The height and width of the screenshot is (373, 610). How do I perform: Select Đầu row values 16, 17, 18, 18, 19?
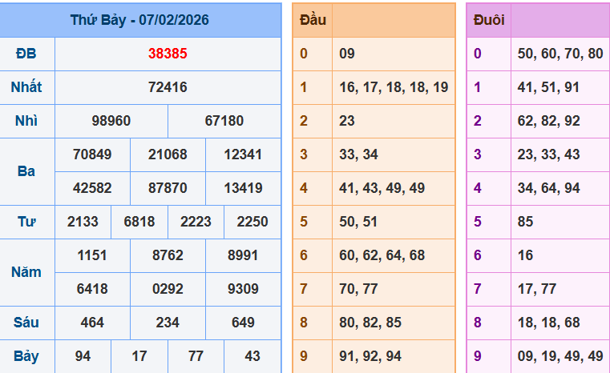394,87
